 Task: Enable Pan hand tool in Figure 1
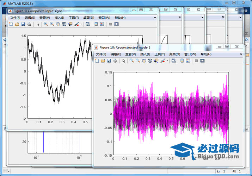coord(58,24)
